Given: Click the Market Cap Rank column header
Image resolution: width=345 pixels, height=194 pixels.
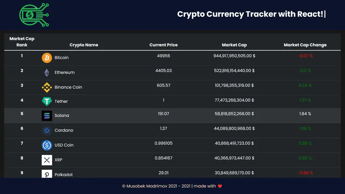Looking at the screenshot, I should click(22, 42).
